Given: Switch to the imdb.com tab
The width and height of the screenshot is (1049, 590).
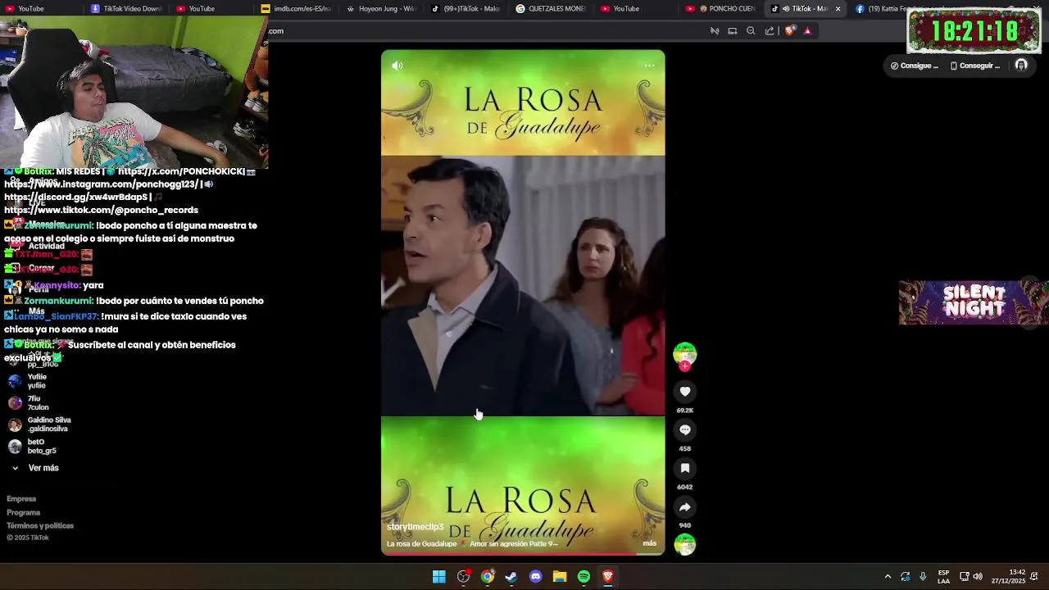Looking at the screenshot, I should coord(297,9).
